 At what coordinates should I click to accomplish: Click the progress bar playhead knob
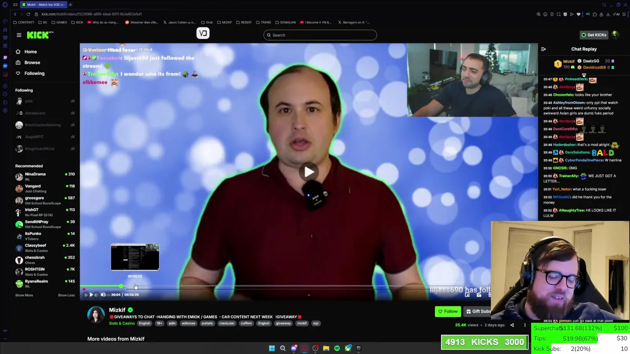(121, 286)
